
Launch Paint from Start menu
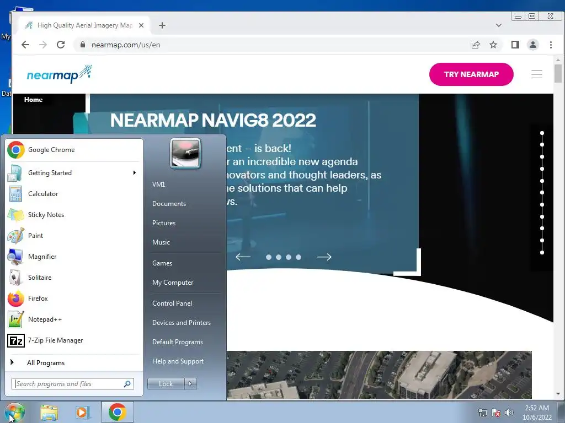(x=74, y=236)
